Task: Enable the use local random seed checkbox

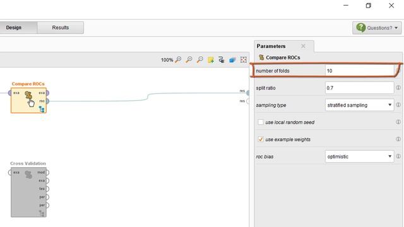Action: 261,122
